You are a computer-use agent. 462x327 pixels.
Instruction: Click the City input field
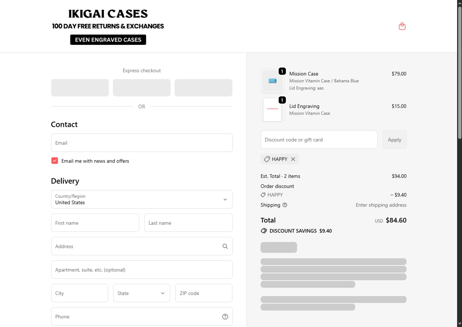coord(79,293)
